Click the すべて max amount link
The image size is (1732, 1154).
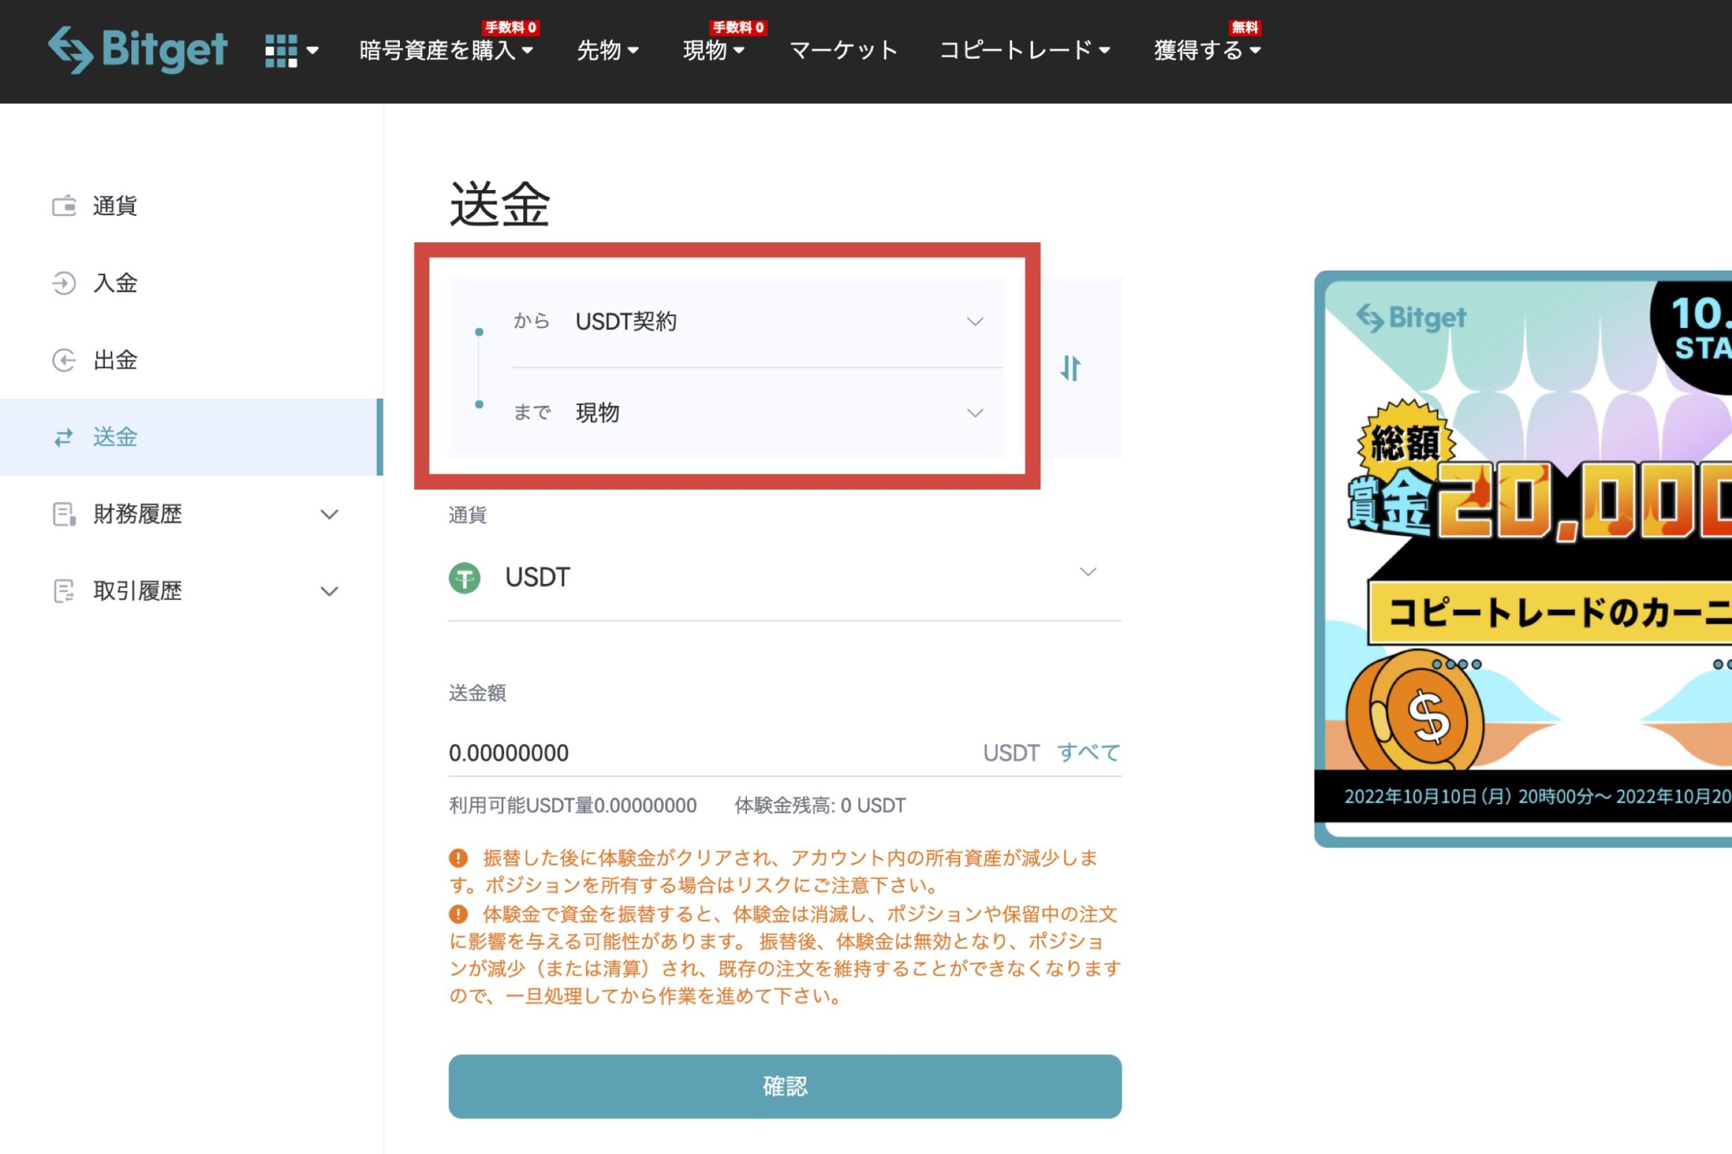pos(1089,752)
